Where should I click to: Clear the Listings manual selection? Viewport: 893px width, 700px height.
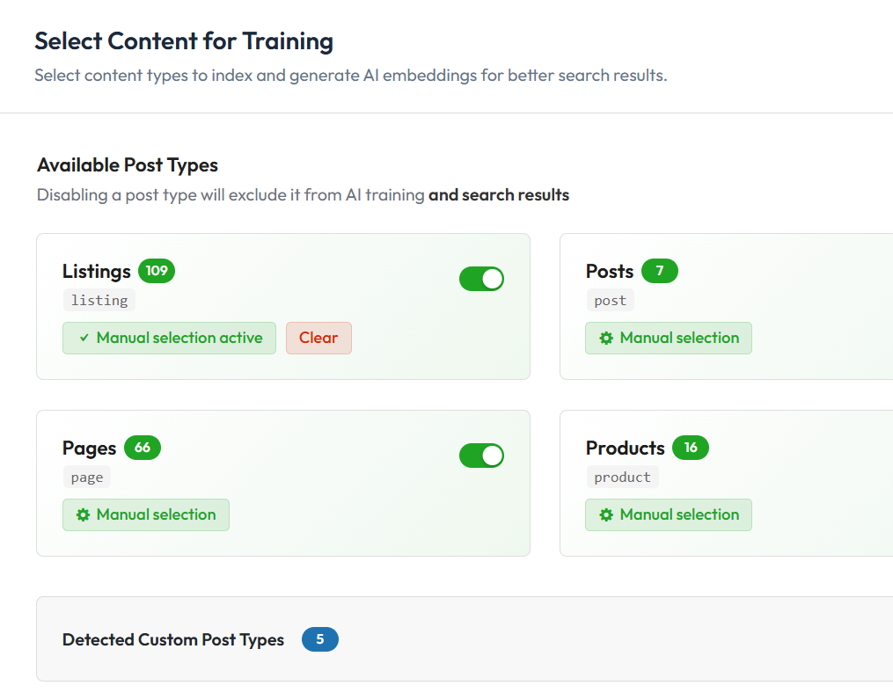pyautogui.click(x=318, y=339)
